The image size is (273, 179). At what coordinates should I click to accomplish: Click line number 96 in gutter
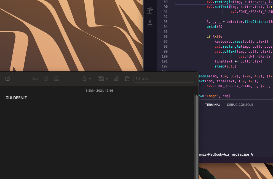tap(165, 37)
